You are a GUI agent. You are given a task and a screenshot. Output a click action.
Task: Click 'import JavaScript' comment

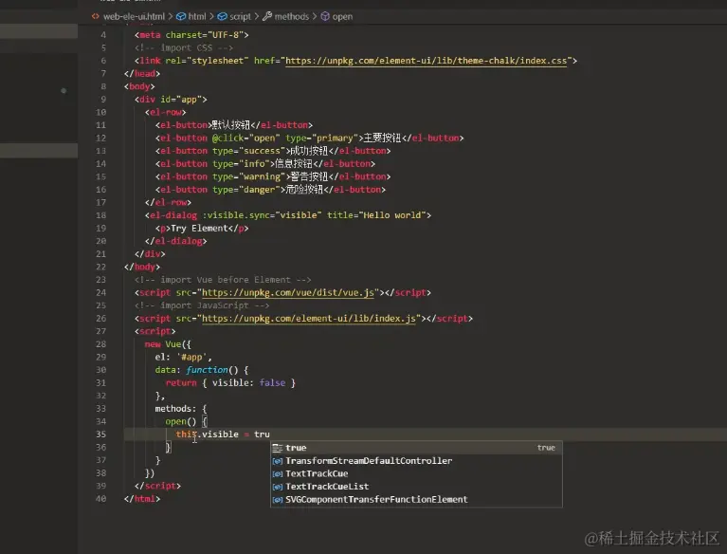202,305
